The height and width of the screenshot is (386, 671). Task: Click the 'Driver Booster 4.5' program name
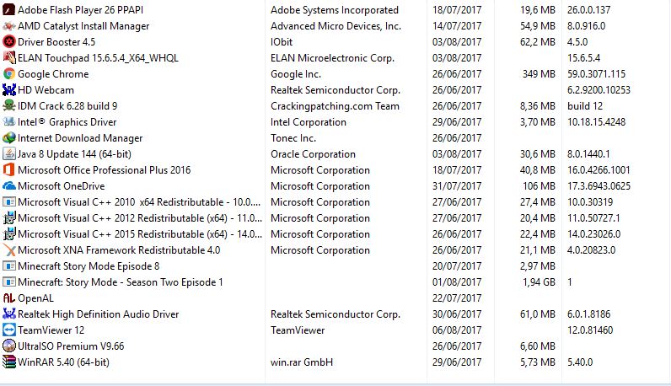tap(56, 42)
